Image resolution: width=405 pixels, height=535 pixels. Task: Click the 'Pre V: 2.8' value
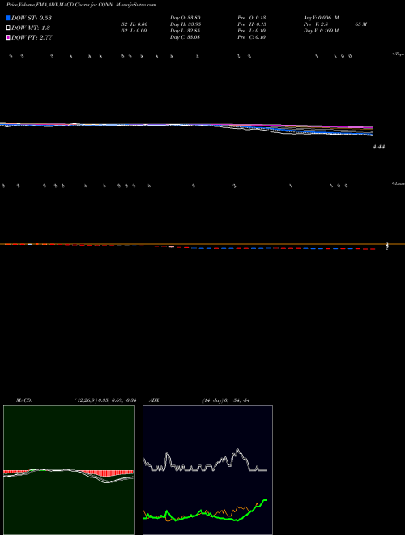(315, 24)
